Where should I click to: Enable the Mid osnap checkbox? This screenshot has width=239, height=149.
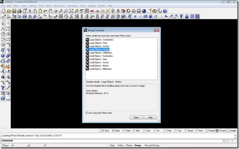tap(134, 131)
